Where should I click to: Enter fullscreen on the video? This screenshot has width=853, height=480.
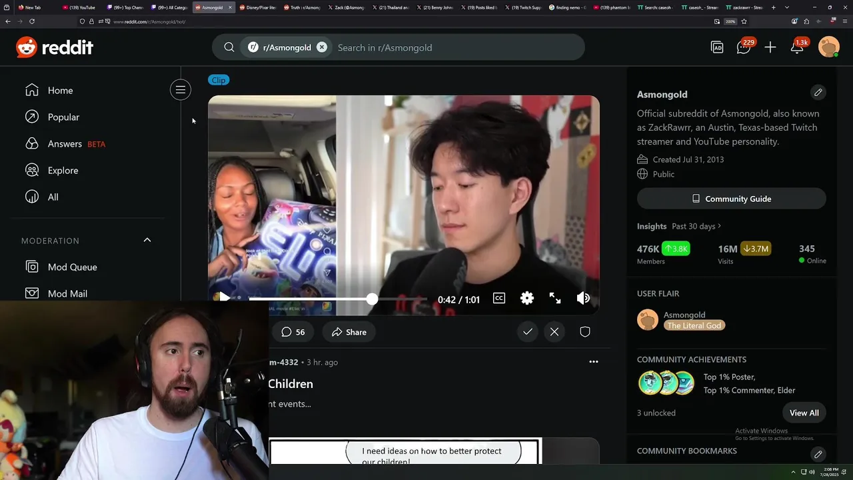555,298
